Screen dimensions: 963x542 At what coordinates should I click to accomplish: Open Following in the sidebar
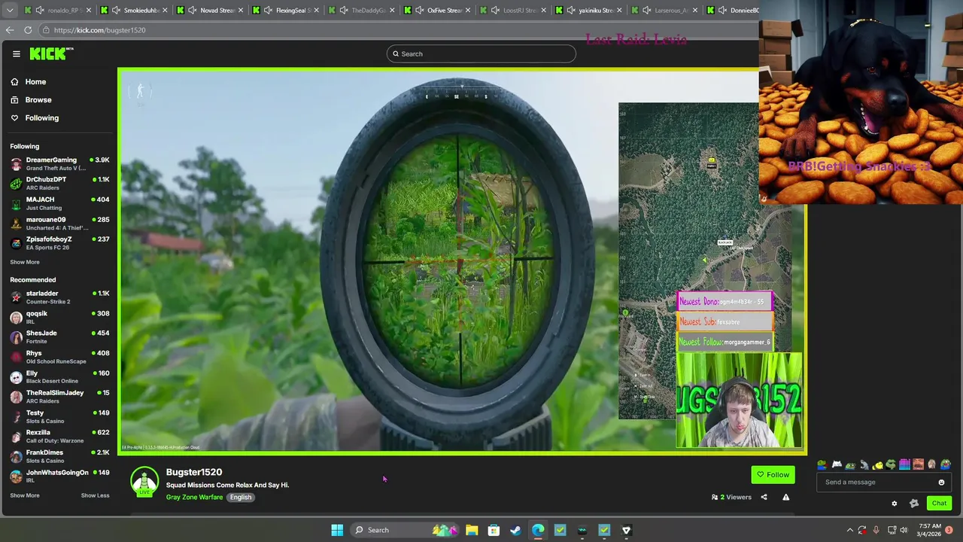35,117
